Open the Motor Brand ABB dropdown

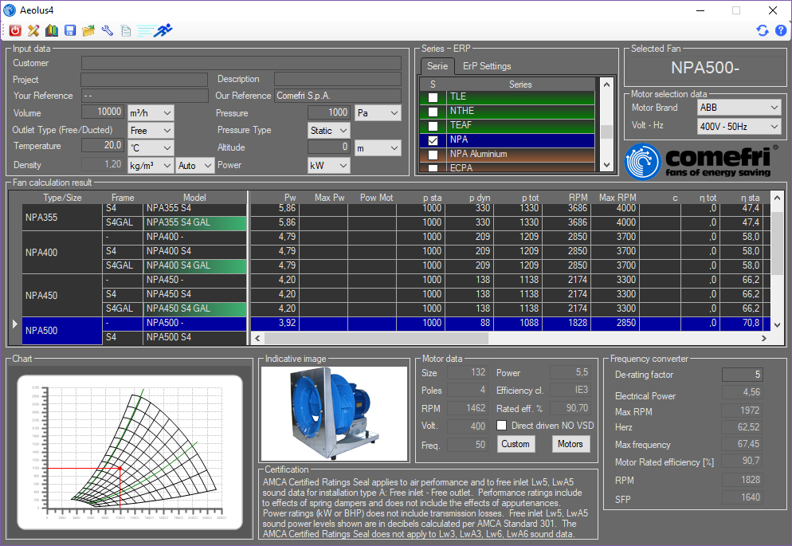click(739, 107)
